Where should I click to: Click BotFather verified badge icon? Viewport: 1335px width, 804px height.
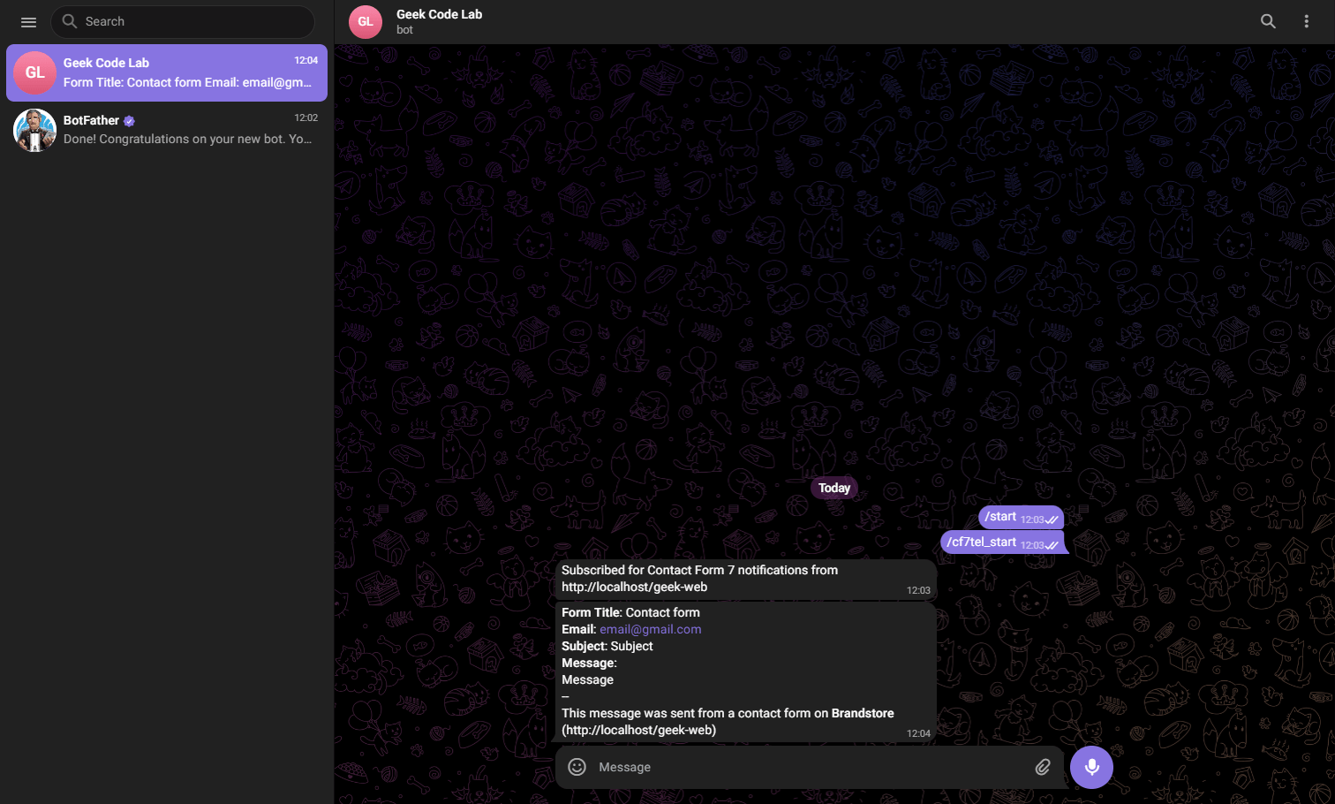pos(129,121)
